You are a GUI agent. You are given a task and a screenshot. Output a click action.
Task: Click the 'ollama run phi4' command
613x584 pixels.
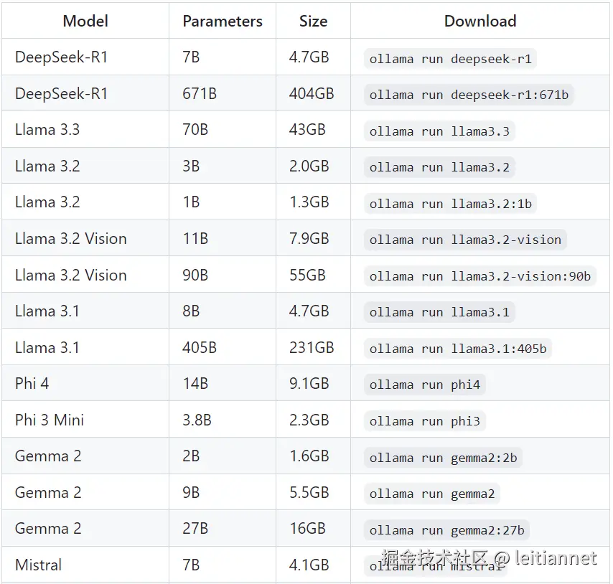[425, 385]
